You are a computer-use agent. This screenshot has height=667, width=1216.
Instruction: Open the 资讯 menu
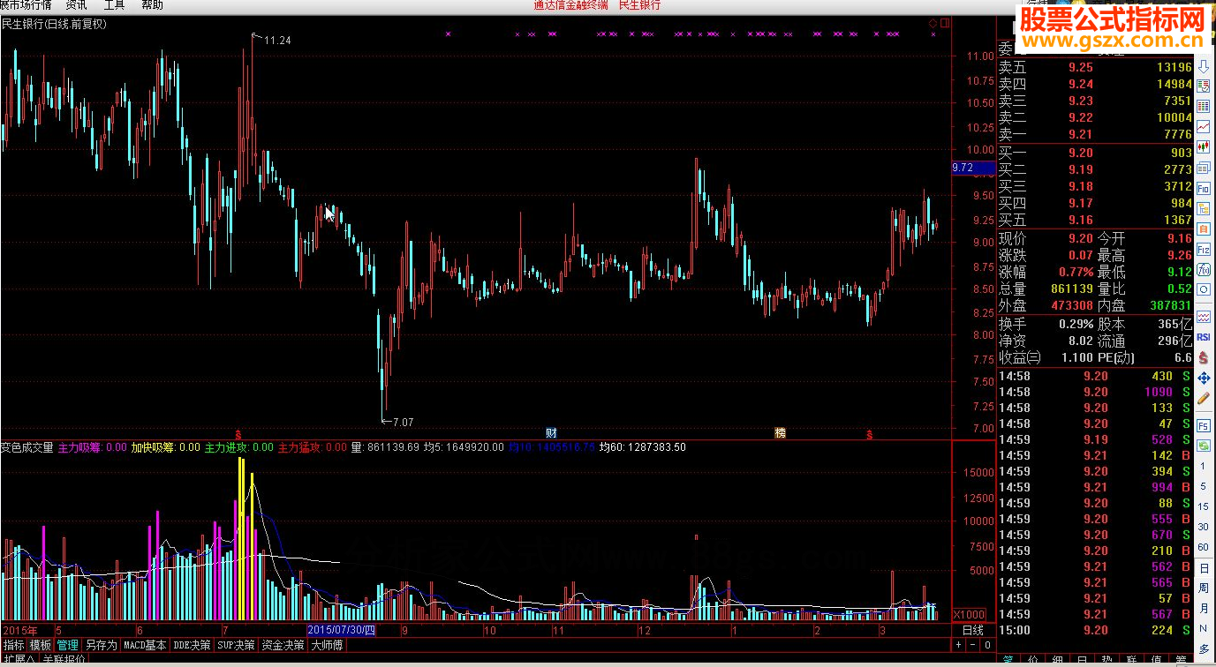tap(77, 4)
